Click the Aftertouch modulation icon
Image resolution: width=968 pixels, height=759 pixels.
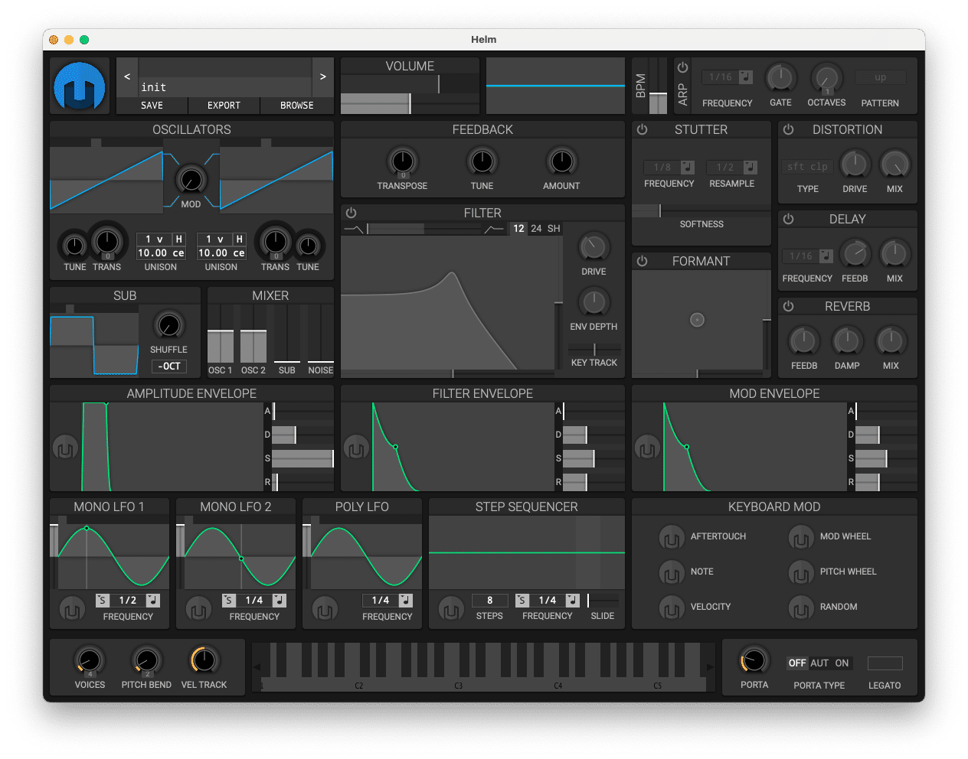[x=672, y=537]
